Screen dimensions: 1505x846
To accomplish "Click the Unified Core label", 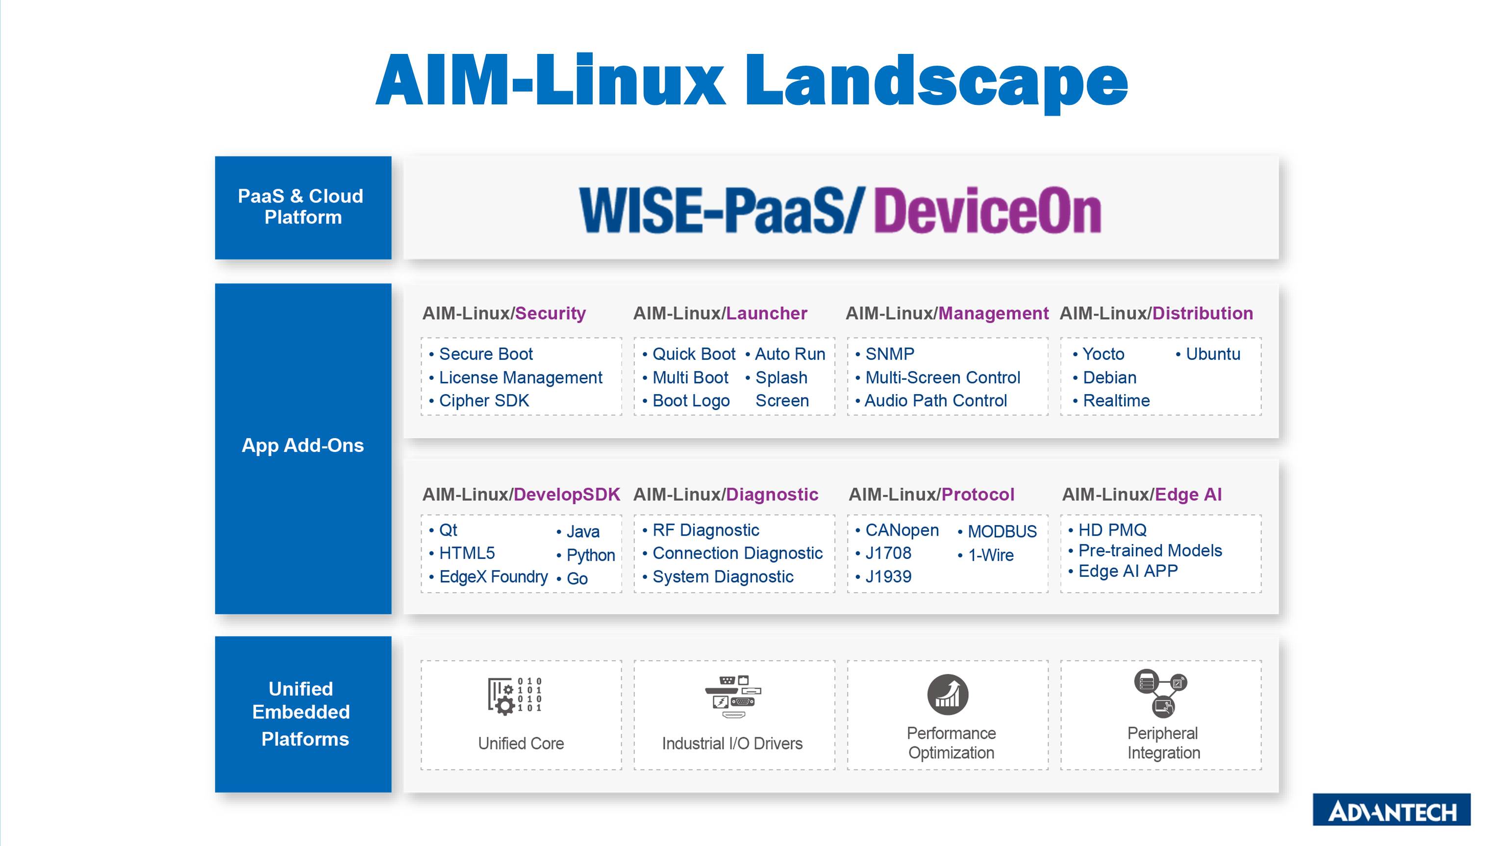I will [x=521, y=743].
